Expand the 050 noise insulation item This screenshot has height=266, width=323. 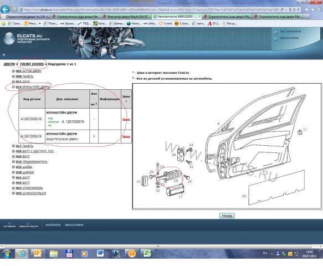tap(13, 193)
